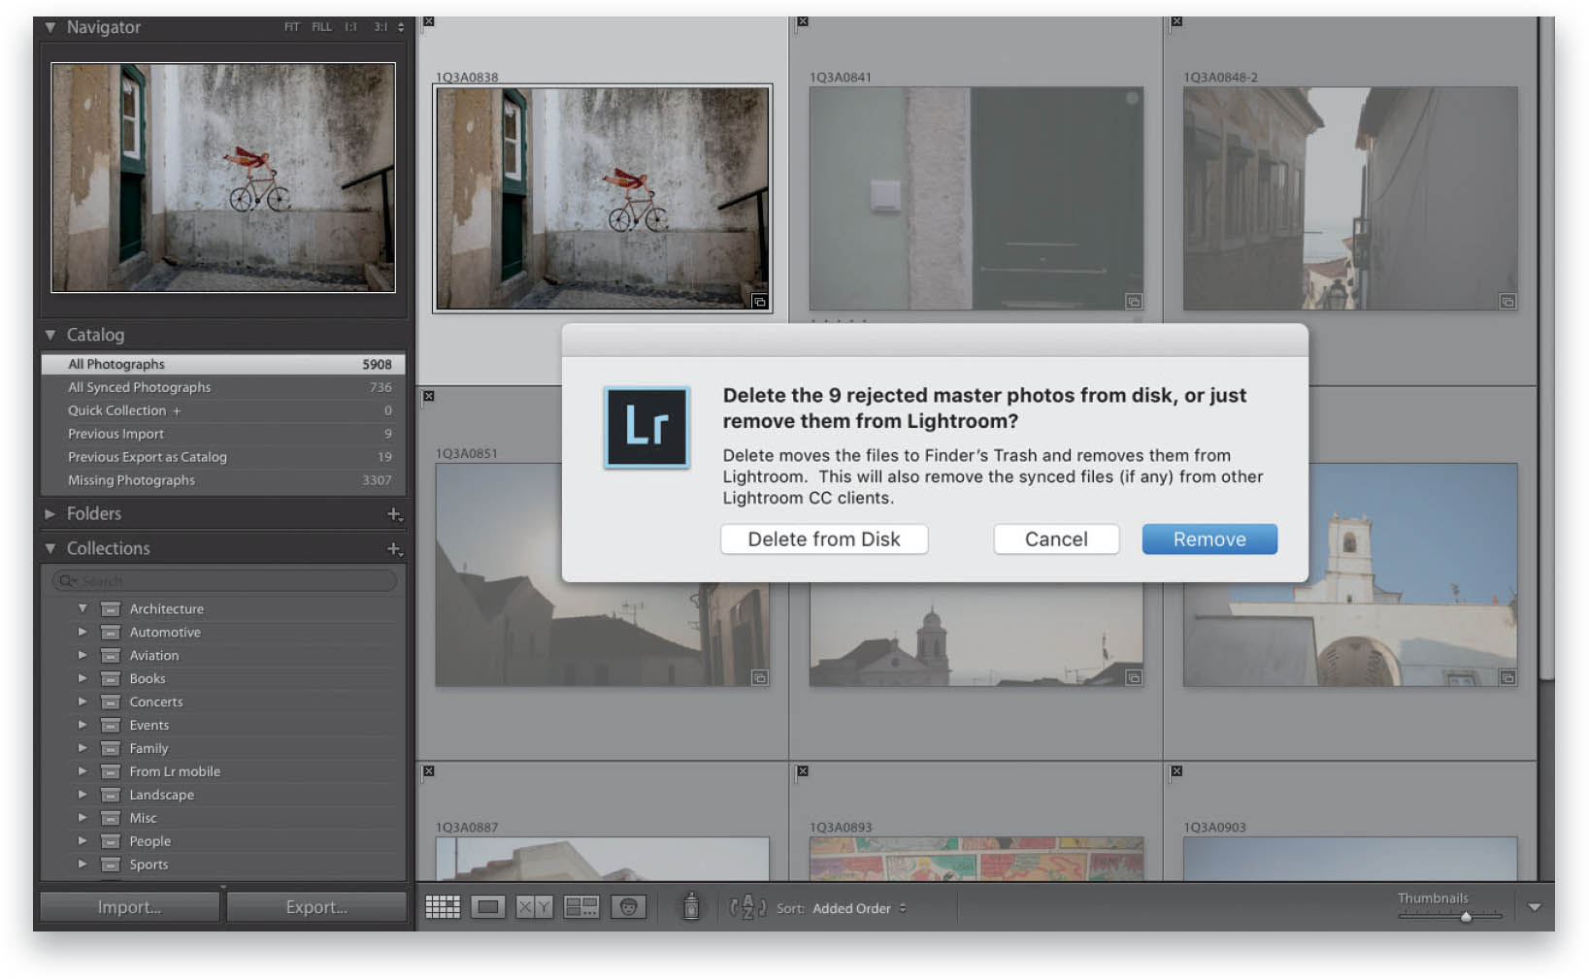Viewport: 1589px width, 980px height.
Task: Switch to Loupe view
Action: point(489,906)
